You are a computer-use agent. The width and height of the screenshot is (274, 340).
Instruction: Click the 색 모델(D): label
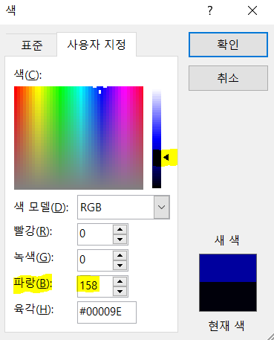(41, 207)
